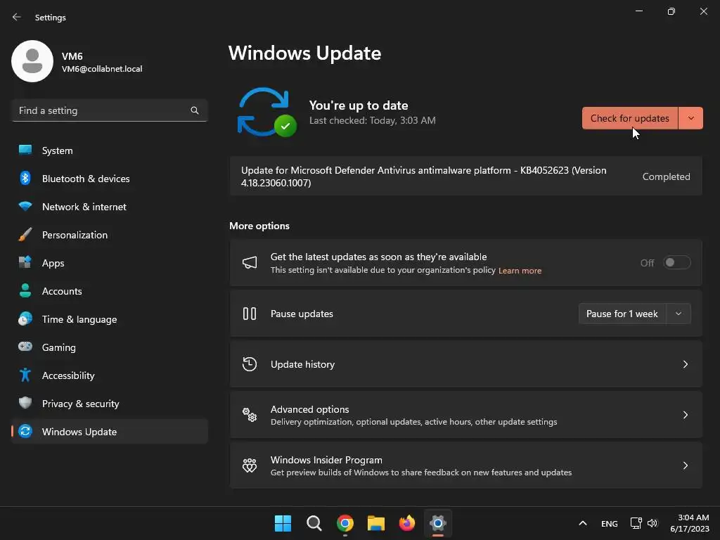This screenshot has width=720, height=540.
Task: Go to Bluetooth & devices settings
Action: 109,178
